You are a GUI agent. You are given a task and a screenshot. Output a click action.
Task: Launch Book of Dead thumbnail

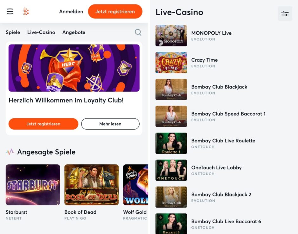point(92,185)
